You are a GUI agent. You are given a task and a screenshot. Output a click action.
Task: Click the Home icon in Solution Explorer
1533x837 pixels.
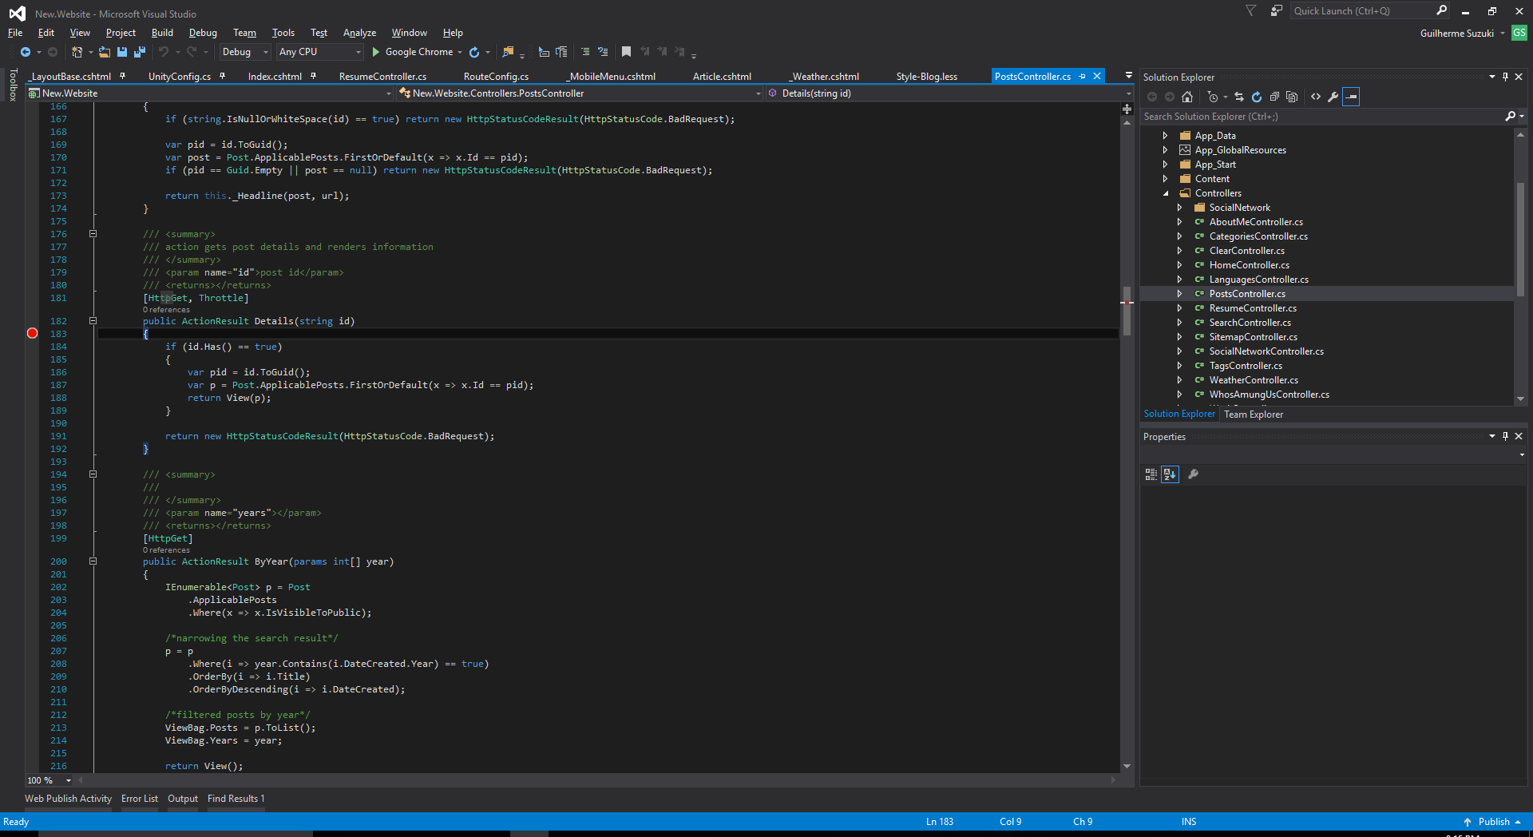click(1187, 97)
